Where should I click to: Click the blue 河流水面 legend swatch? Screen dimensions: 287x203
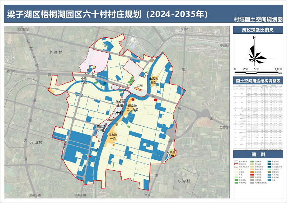(269, 175)
